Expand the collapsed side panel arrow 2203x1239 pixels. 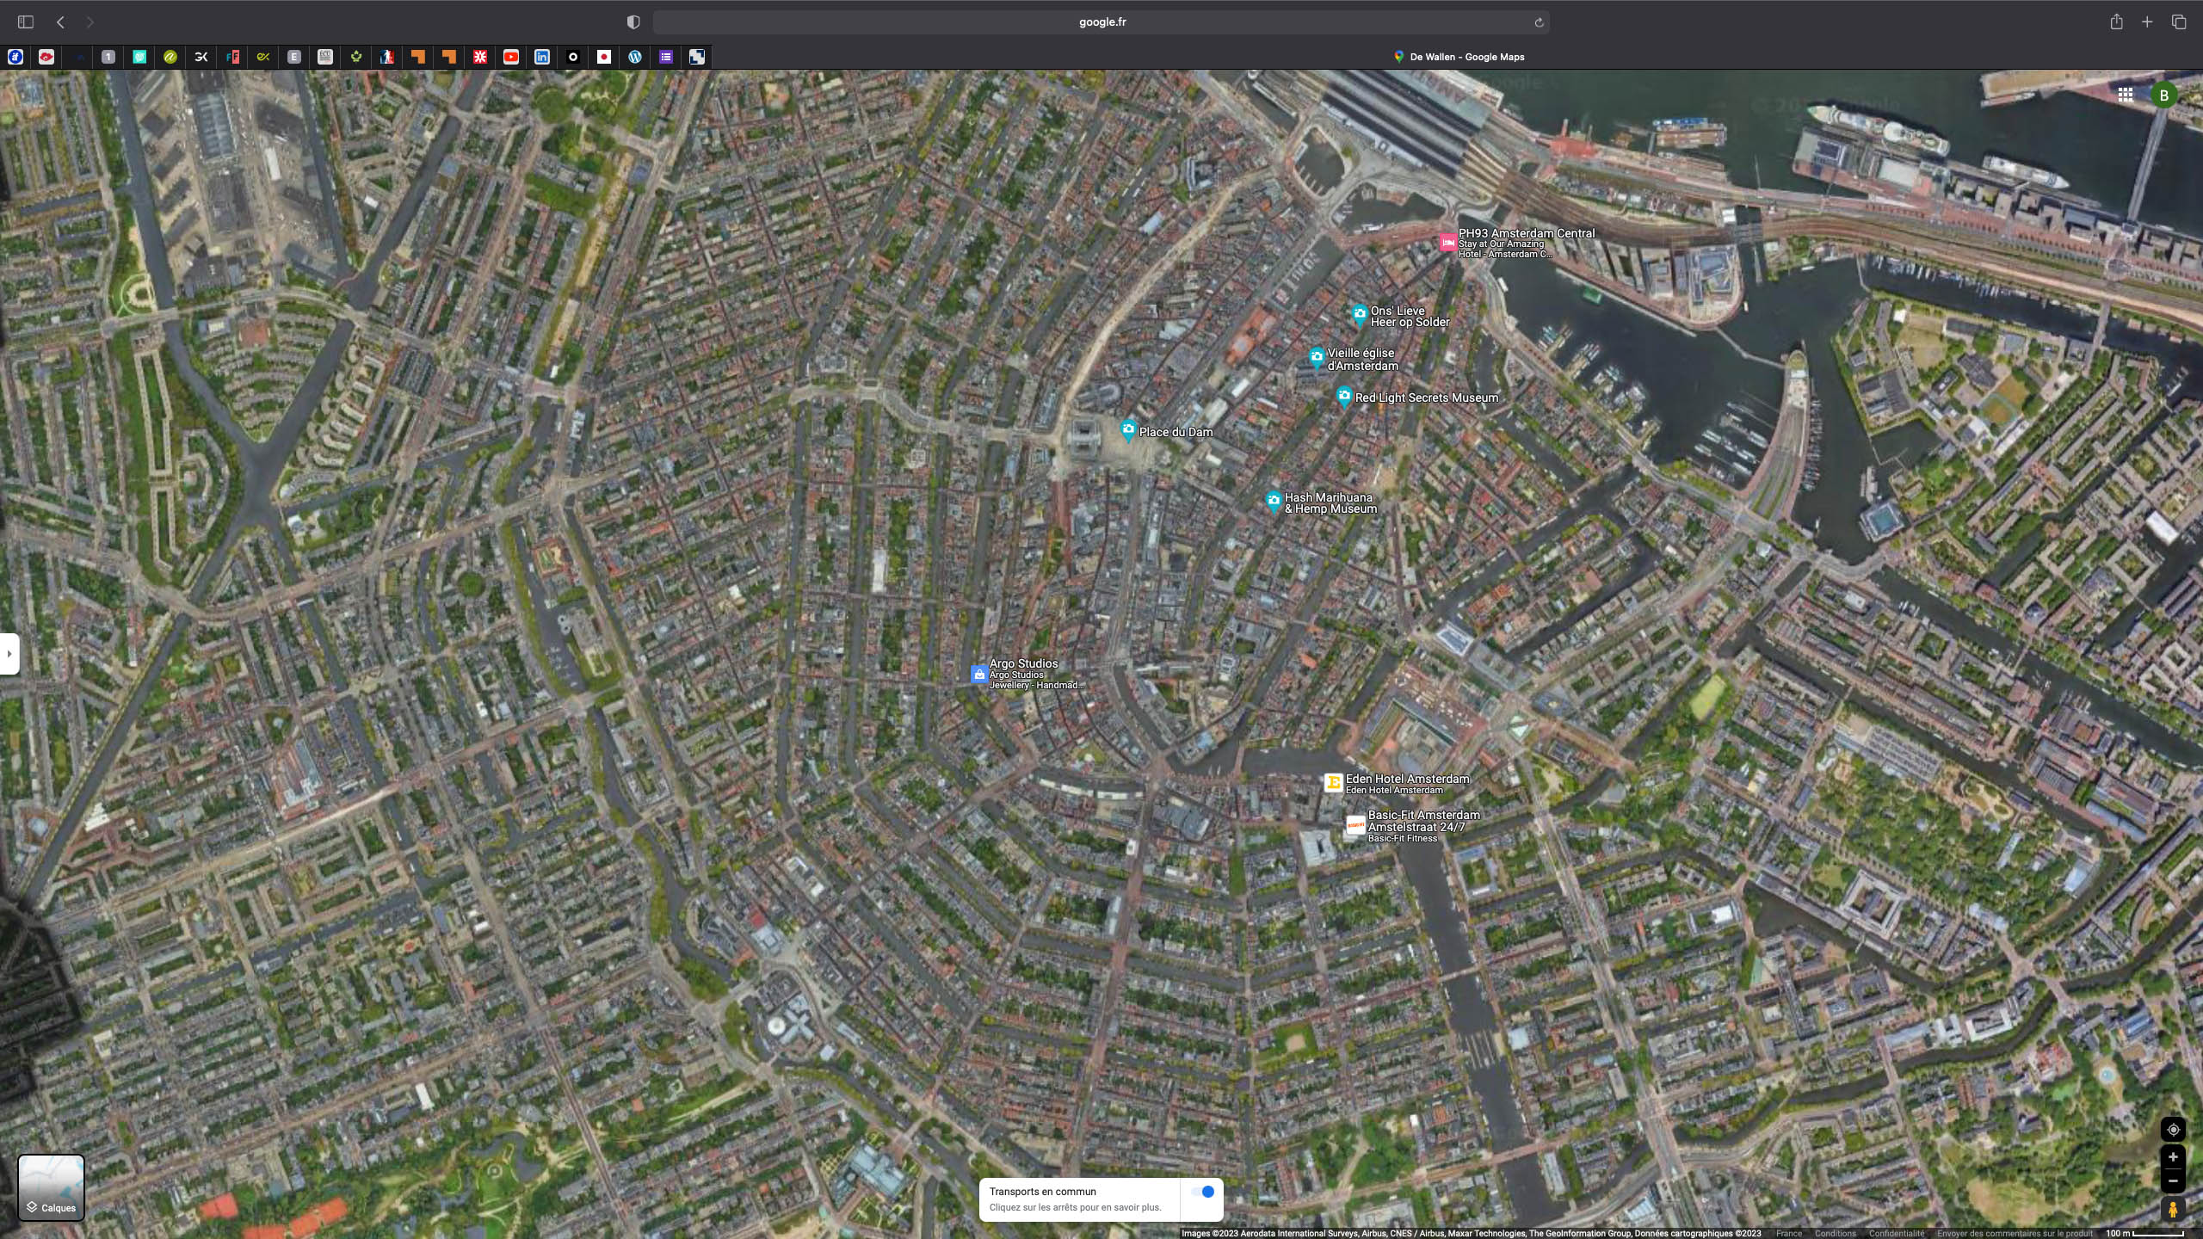click(9, 654)
